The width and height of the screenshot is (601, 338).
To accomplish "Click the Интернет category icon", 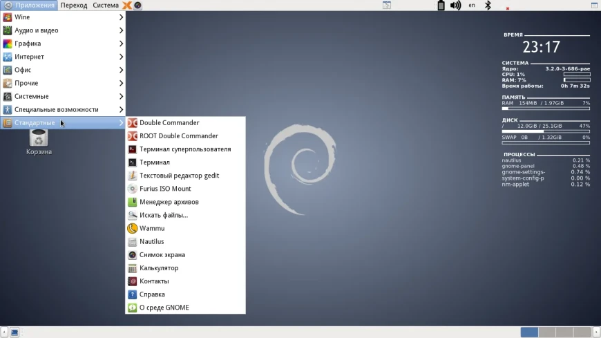I will click(8, 57).
